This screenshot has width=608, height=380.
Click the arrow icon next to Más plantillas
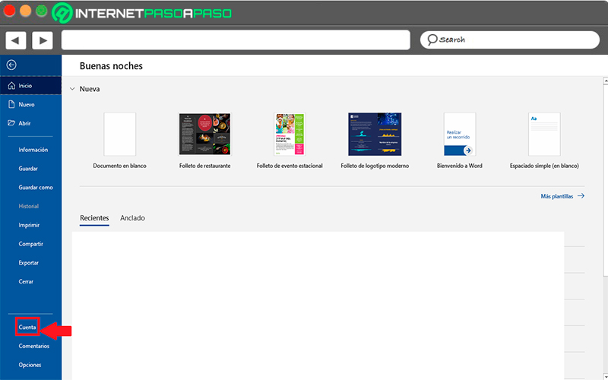[x=581, y=196]
